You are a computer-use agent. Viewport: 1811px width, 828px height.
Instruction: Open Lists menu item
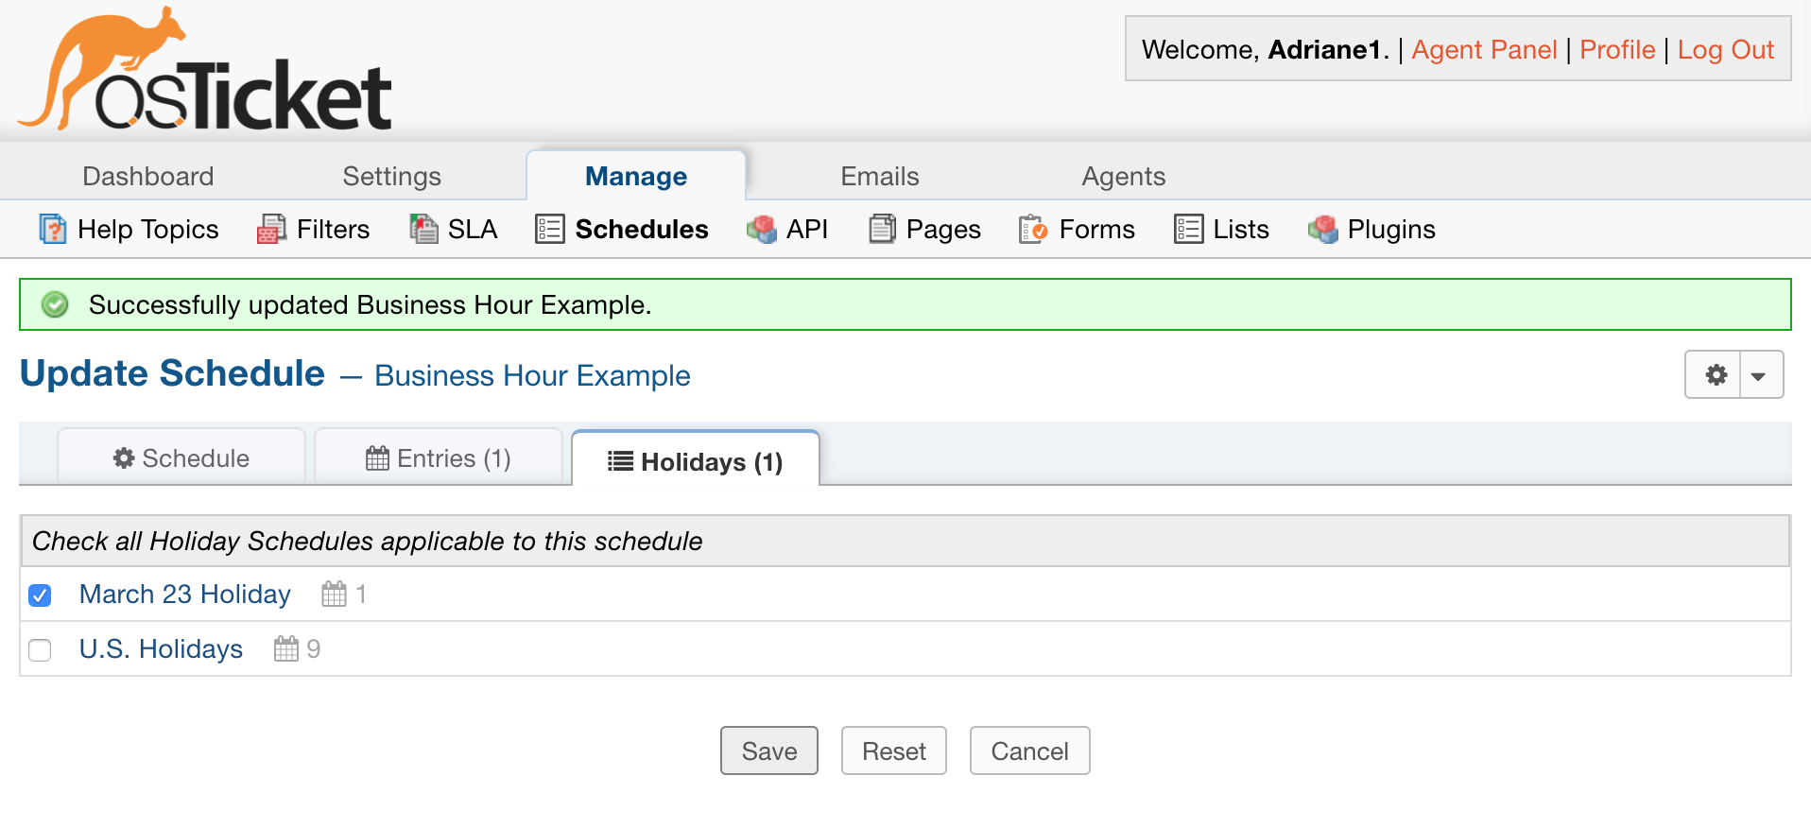click(x=1221, y=229)
